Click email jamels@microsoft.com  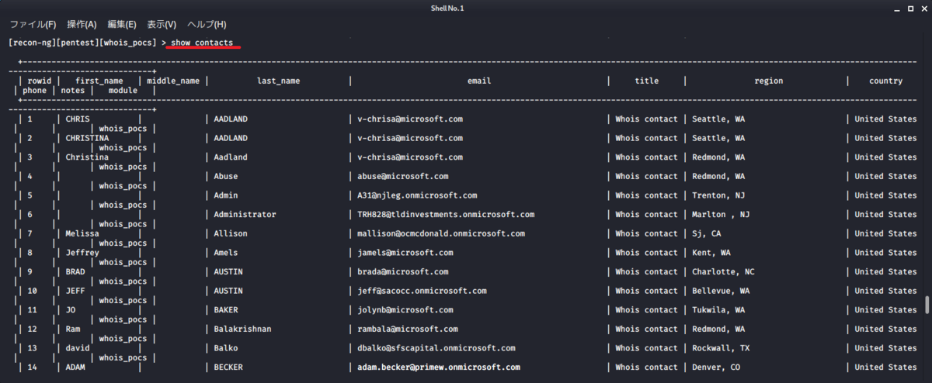point(405,253)
